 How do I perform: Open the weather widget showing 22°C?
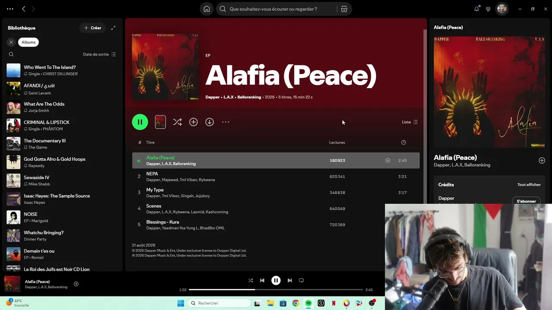[18, 303]
